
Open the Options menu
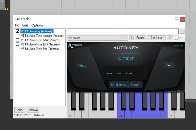(37, 25)
